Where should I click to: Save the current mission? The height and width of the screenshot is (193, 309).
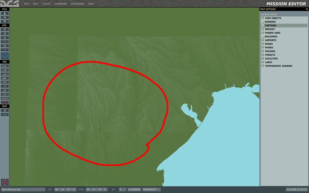tap(4, 21)
